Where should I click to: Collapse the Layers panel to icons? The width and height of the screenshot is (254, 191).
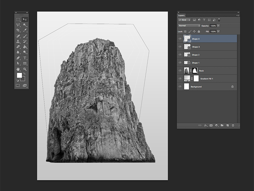(238, 12)
